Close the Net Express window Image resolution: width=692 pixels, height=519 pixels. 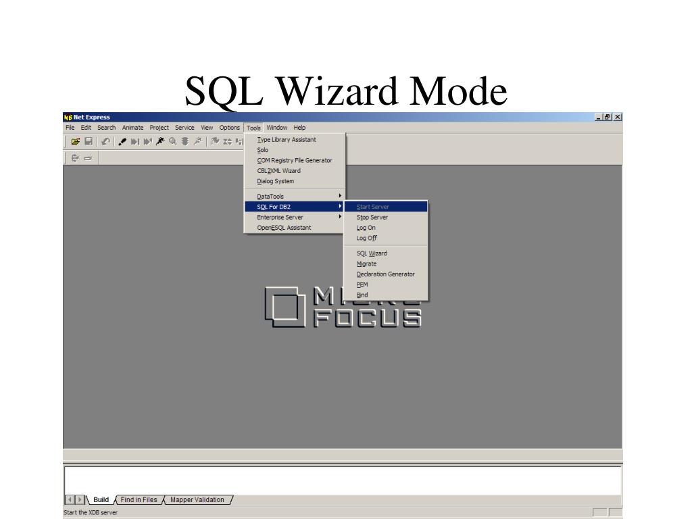(x=618, y=117)
